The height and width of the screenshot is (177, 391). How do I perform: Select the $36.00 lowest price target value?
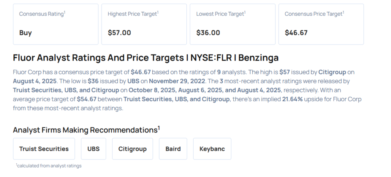208,33
